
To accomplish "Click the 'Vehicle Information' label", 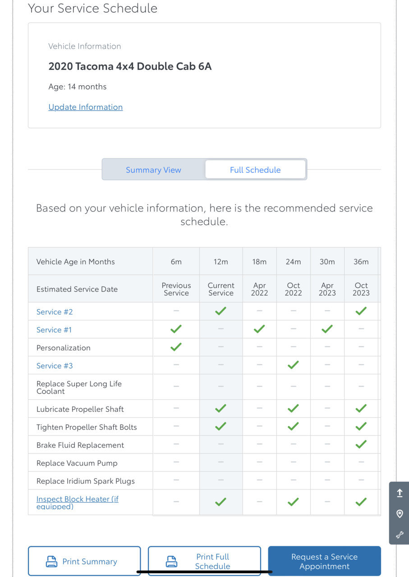I will pos(85,46).
